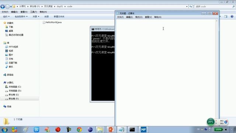Screen dimensions: 236x133
Task: Switch to Notepad taskbar button
Action: tap(122, 130)
